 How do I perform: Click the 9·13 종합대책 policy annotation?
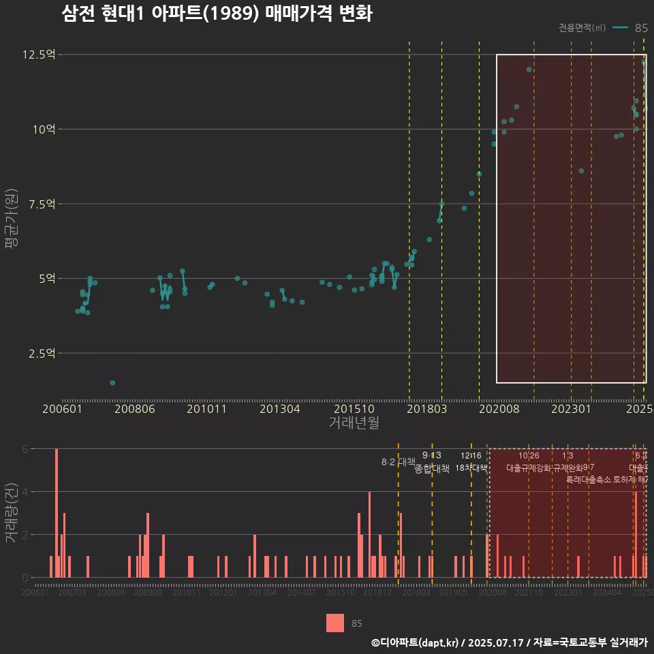coord(432,462)
